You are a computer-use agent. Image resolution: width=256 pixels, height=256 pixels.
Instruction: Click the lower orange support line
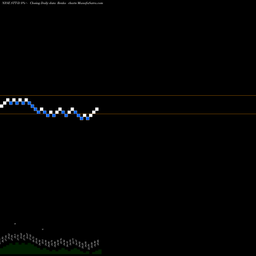(128, 114)
